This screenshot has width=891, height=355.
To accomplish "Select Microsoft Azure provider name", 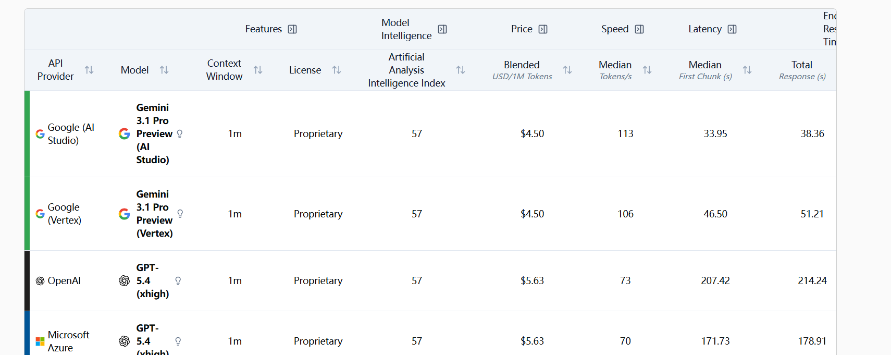I will (x=68, y=341).
